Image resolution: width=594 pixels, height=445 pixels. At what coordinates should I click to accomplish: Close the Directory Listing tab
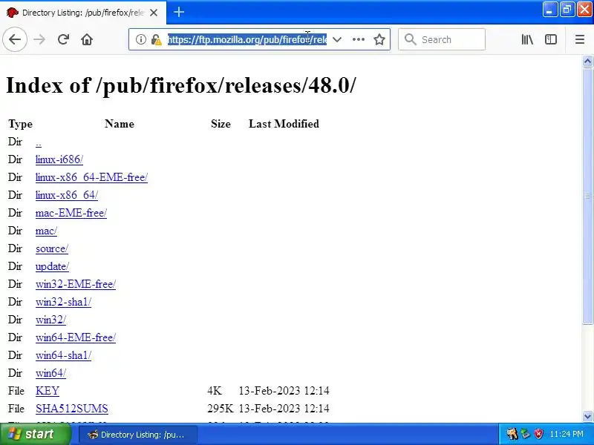[154, 13]
